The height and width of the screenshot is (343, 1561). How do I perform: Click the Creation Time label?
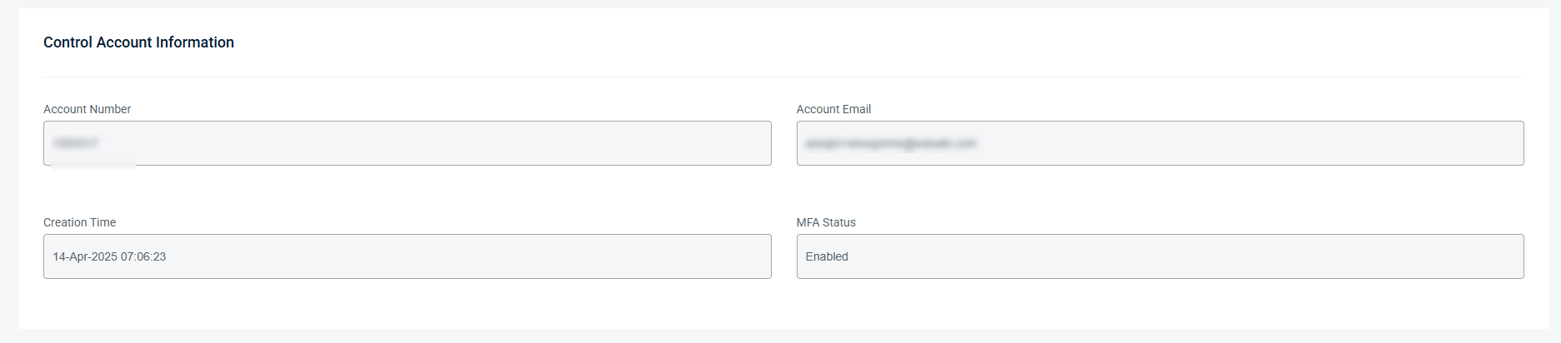(80, 222)
